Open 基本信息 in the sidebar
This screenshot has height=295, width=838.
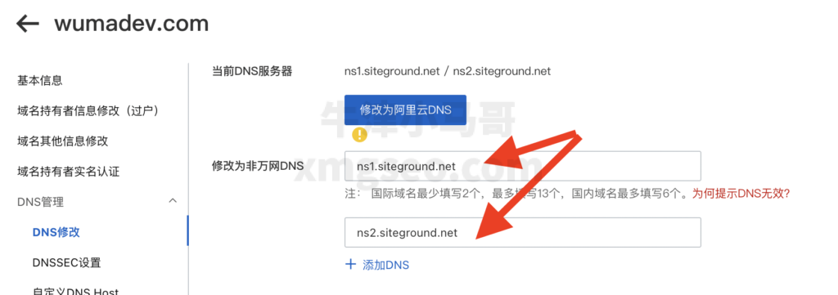40,81
